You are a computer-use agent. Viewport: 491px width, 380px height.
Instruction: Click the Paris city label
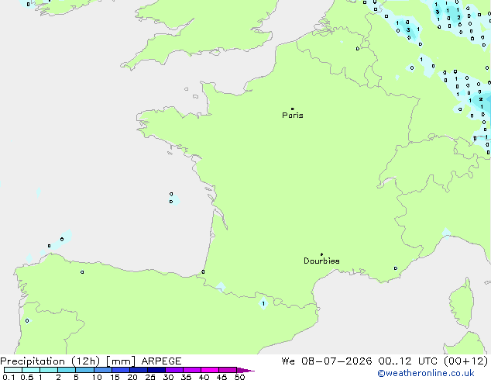click(x=293, y=116)
